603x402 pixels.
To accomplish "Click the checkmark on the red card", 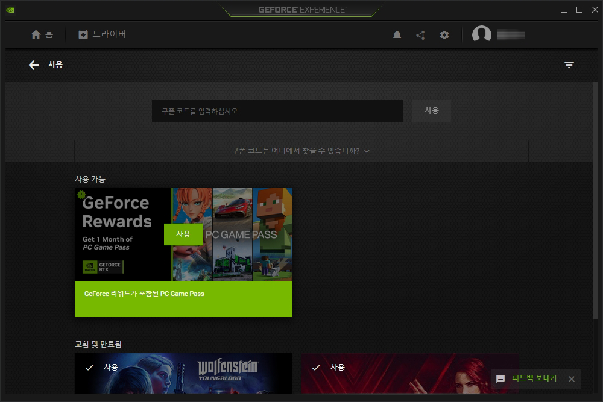I will tap(316, 368).
